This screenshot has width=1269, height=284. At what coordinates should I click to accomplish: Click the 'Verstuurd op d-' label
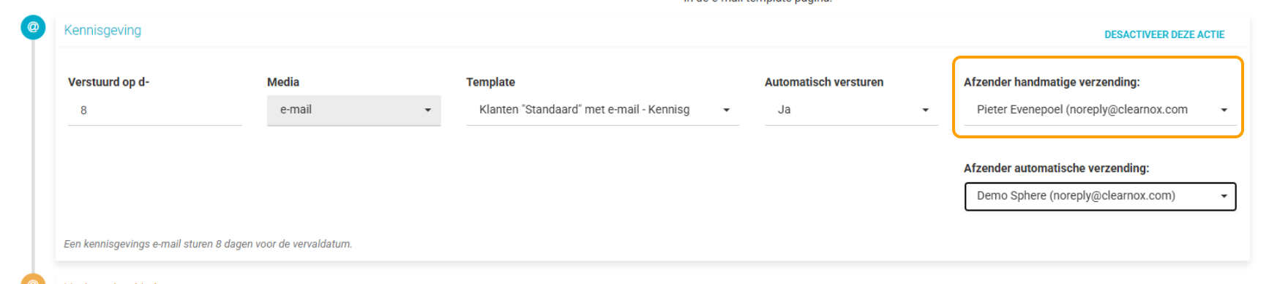tap(108, 82)
